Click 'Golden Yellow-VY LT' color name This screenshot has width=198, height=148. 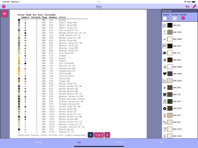click(72, 127)
